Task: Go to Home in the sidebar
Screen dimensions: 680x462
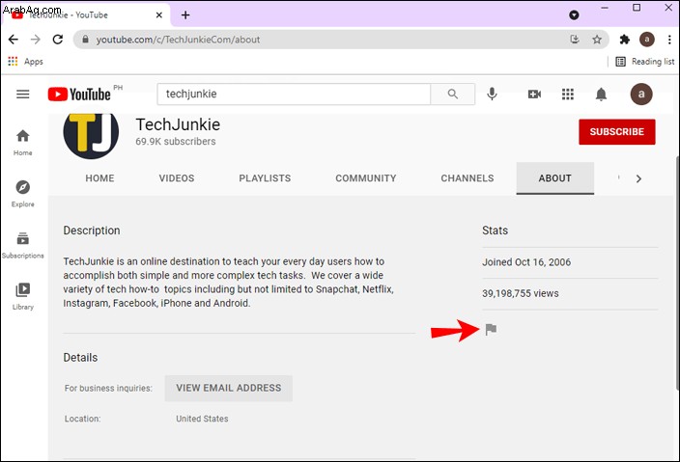Action: tap(23, 143)
